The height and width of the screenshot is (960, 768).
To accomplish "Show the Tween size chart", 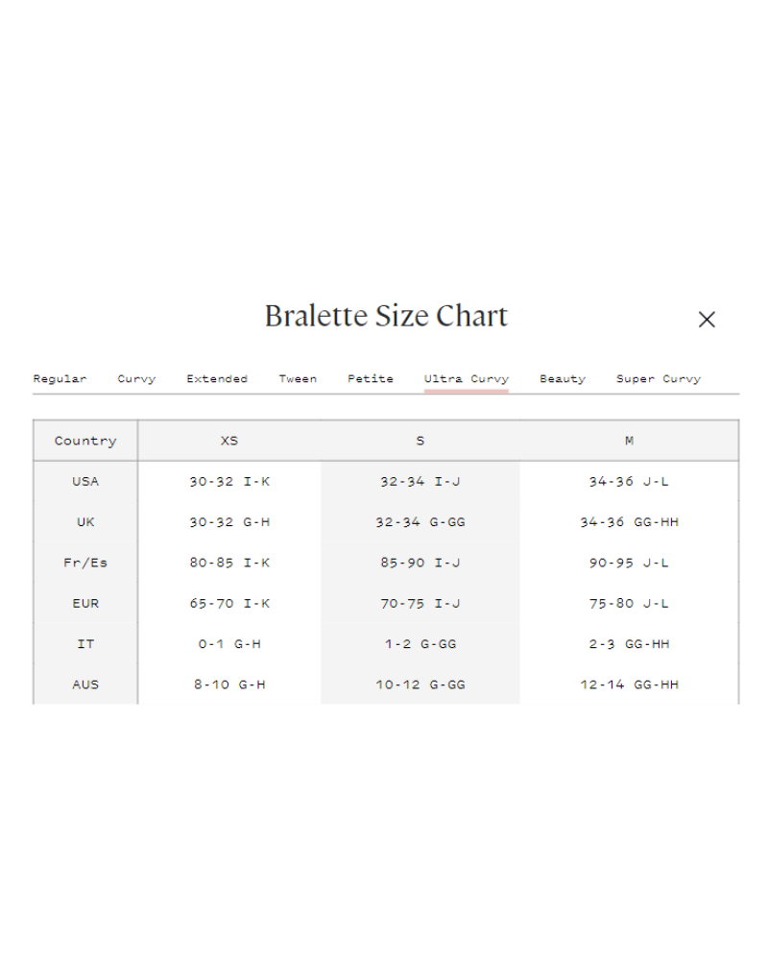I will [298, 379].
